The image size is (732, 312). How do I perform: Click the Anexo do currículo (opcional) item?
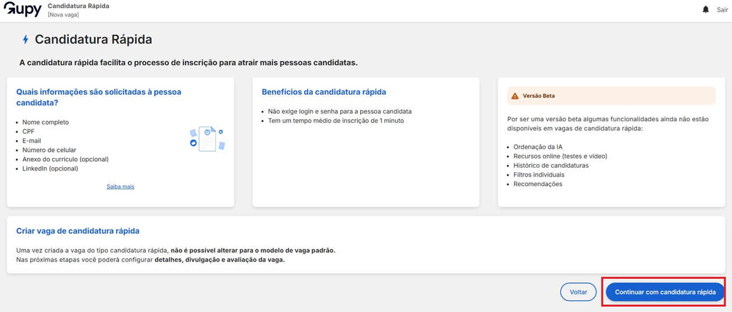[x=65, y=159]
